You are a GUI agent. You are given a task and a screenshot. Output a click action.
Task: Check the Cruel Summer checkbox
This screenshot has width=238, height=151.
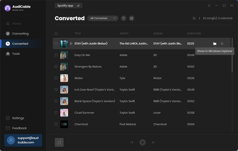pos(56,113)
